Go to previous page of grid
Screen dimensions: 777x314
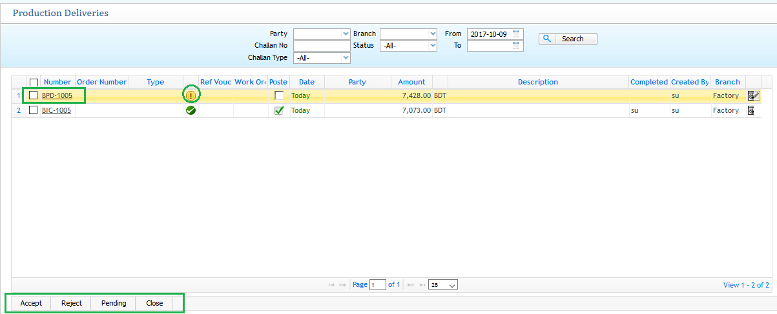coord(342,284)
